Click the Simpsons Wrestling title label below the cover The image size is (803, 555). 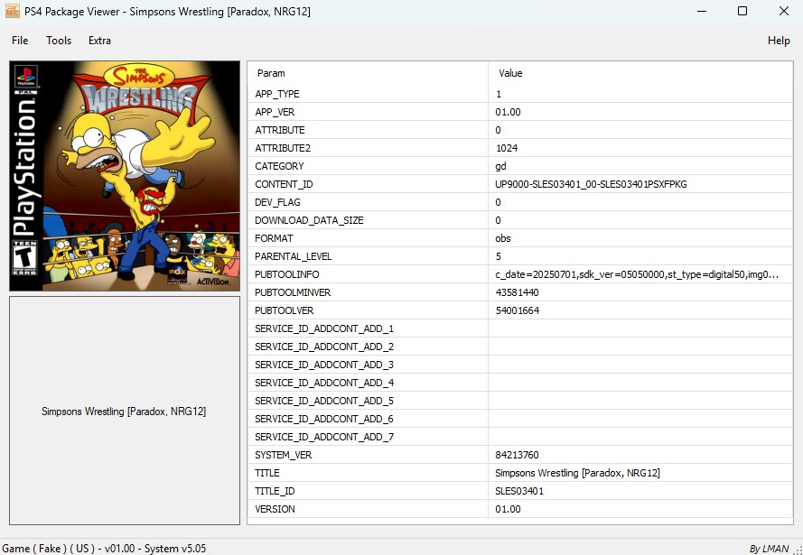pyautogui.click(x=124, y=412)
